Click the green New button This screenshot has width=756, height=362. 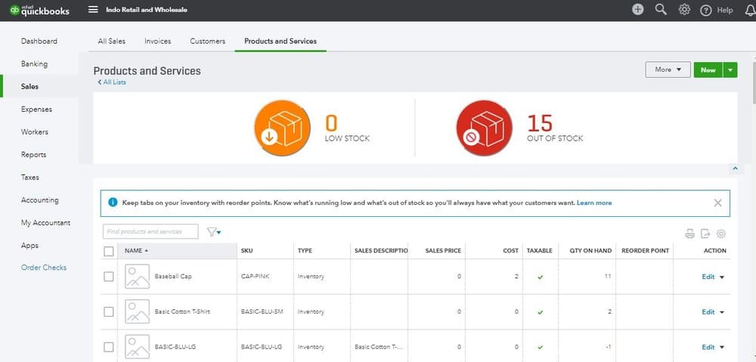tap(708, 70)
